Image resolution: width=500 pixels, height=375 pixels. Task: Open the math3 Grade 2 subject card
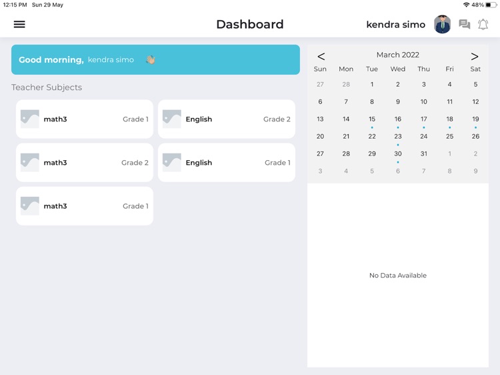pos(85,162)
